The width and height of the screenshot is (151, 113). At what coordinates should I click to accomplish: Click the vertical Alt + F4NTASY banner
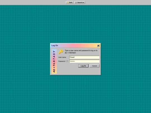(54, 61)
